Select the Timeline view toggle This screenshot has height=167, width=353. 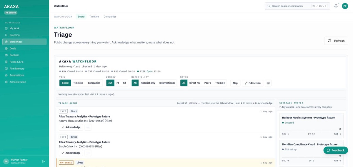pos(78,83)
